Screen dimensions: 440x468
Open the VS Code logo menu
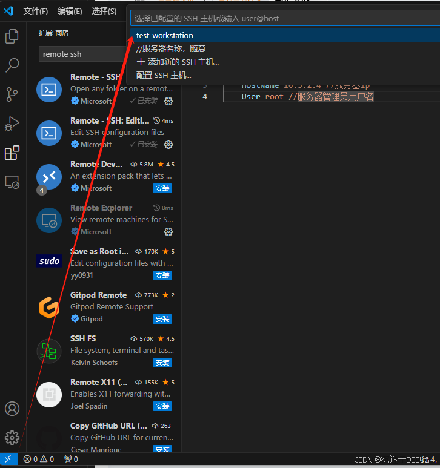click(x=8, y=11)
